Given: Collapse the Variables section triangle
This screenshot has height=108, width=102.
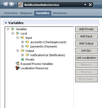Looking at the screenshot, I should pyautogui.click(x=6, y=23).
